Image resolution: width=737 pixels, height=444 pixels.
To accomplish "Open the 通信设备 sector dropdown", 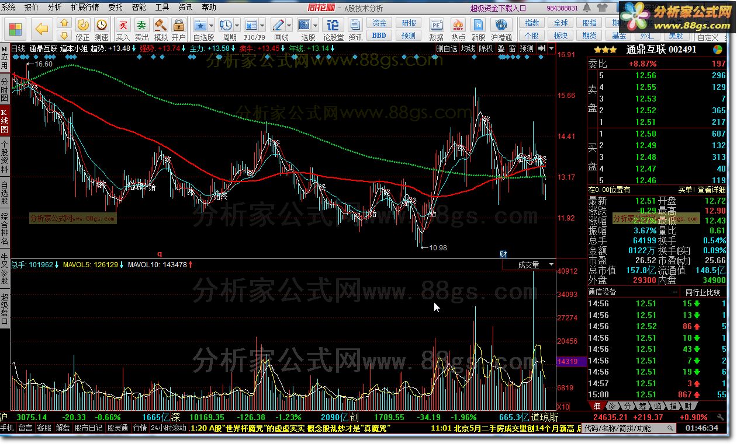I will coord(634,292).
